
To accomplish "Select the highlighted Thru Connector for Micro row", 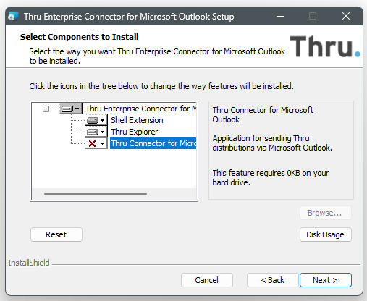I will click(x=153, y=143).
